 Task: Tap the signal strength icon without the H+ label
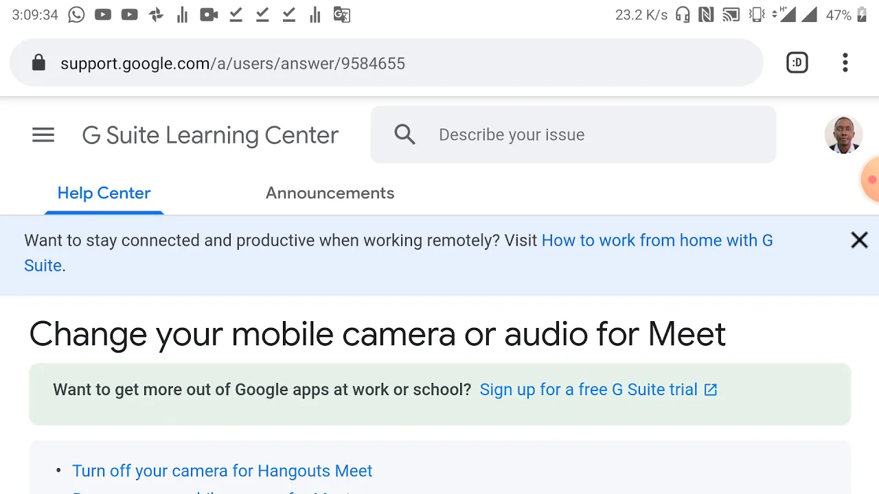809,14
